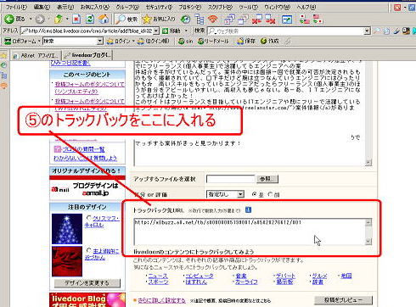Click the red X Stop loading icon
Screen dimensions: 416x307
pos(76,19)
